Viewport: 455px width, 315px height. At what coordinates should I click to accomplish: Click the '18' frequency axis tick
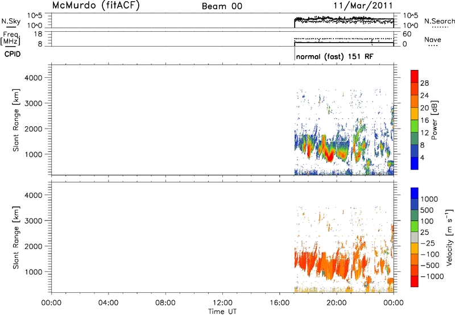(38, 34)
